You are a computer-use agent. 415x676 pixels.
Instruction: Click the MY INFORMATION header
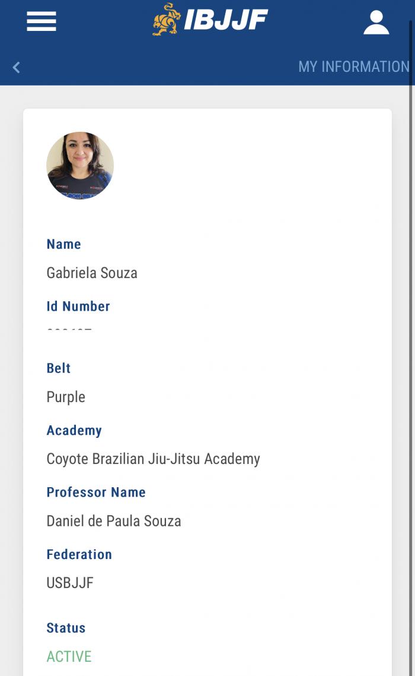(353, 67)
